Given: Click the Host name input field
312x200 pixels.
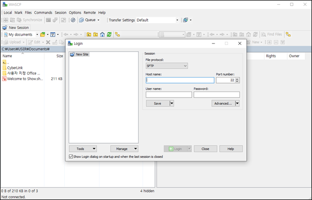Looking at the screenshot, I should click(x=180, y=80).
